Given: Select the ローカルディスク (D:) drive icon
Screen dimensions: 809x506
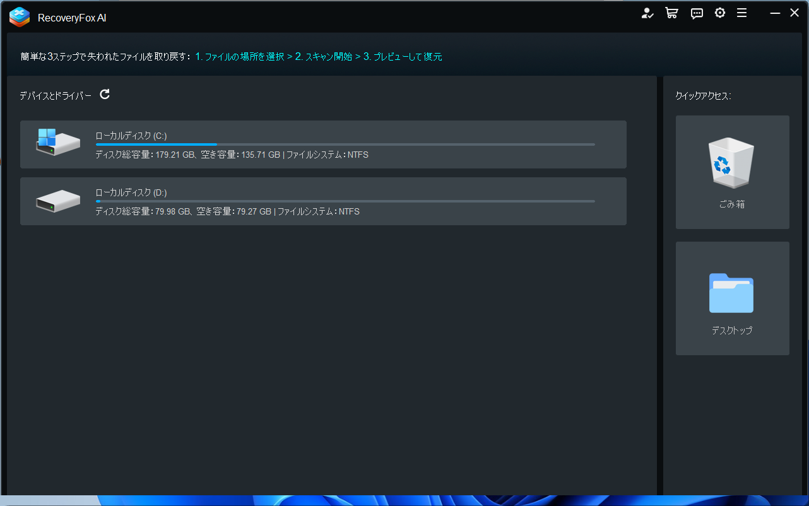Looking at the screenshot, I should point(58,201).
